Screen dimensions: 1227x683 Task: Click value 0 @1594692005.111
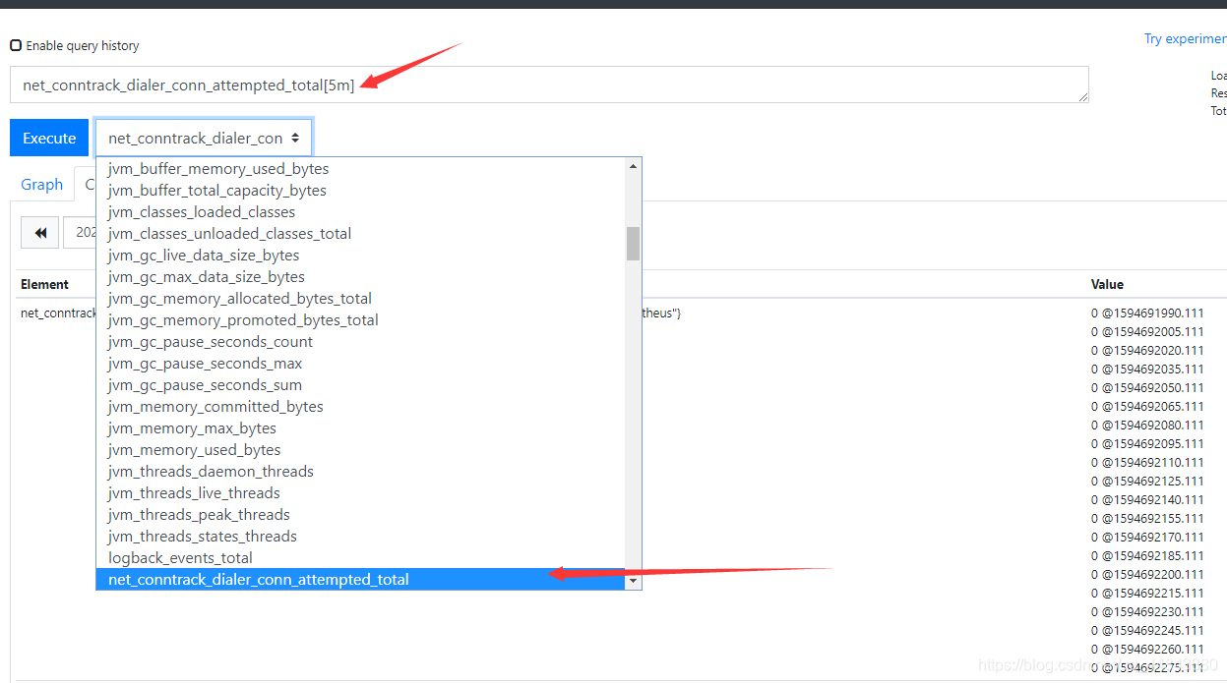pyautogui.click(x=1147, y=331)
